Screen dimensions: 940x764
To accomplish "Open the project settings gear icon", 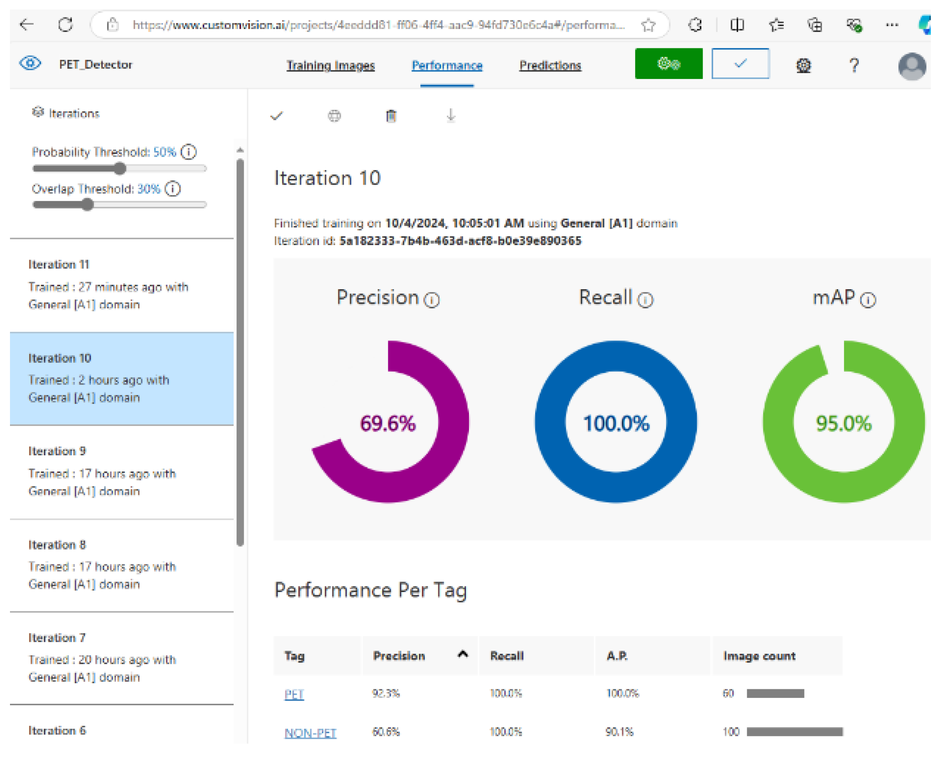I will coord(803,66).
